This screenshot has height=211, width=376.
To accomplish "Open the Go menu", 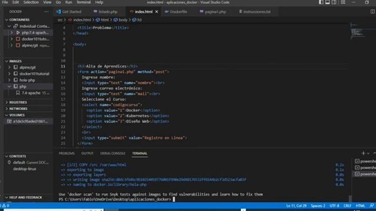I will point(58,2).
